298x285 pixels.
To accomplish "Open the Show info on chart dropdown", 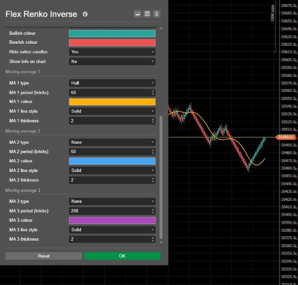I will 112,62.
